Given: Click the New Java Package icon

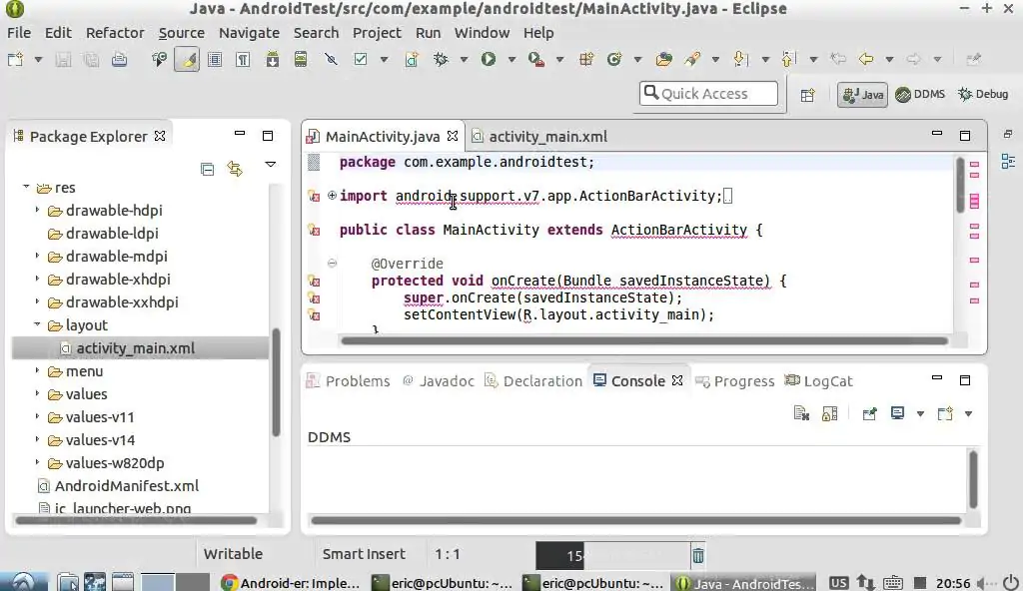Looking at the screenshot, I should (x=585, y=59).
